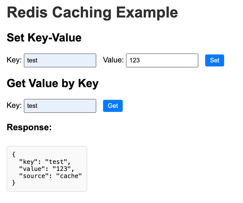Click the "cache" string in the response

pos(69,176)
